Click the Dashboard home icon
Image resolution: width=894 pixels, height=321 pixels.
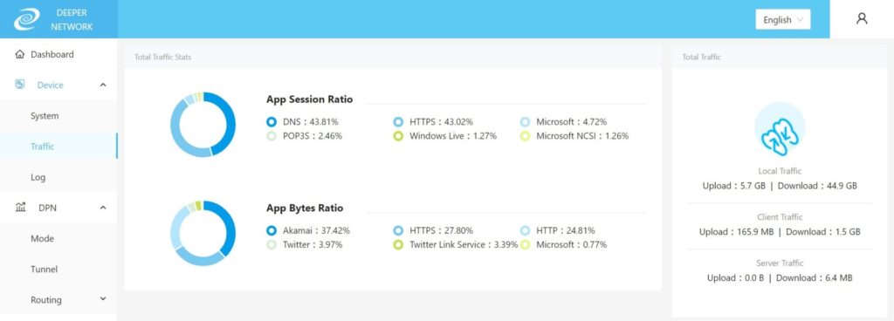20,55
